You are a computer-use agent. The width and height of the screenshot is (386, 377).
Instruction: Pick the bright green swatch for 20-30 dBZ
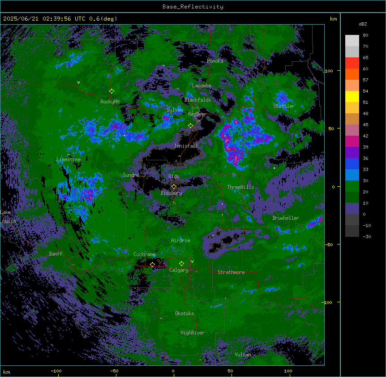352,186
